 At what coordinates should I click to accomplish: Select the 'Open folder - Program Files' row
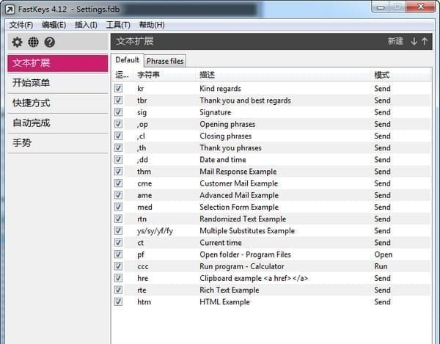tap(271, 255)
